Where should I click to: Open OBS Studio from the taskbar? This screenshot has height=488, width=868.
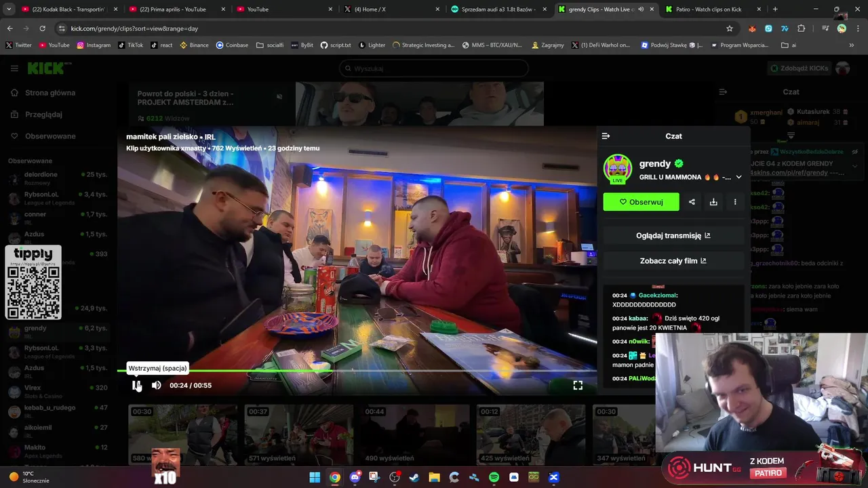coord(395,477)
